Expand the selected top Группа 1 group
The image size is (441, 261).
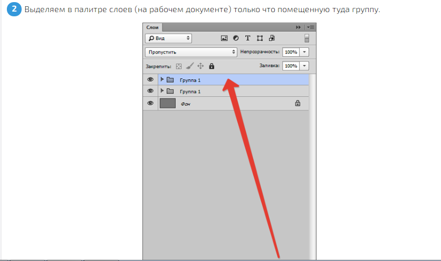click(x=162, y=79)
